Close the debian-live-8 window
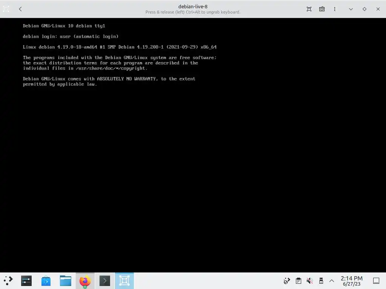386x289 pixels. click(378, 9)
